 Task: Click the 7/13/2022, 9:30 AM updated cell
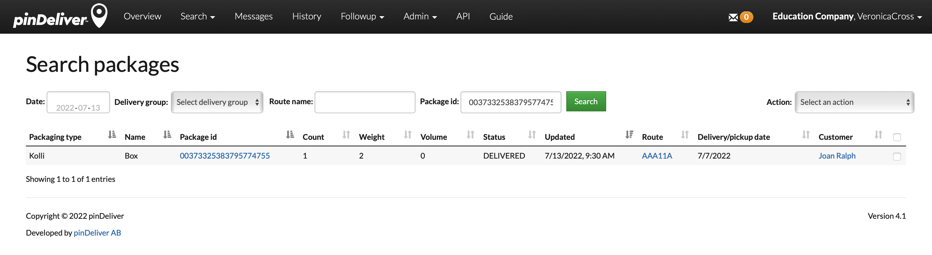click(x=579, y=156)
